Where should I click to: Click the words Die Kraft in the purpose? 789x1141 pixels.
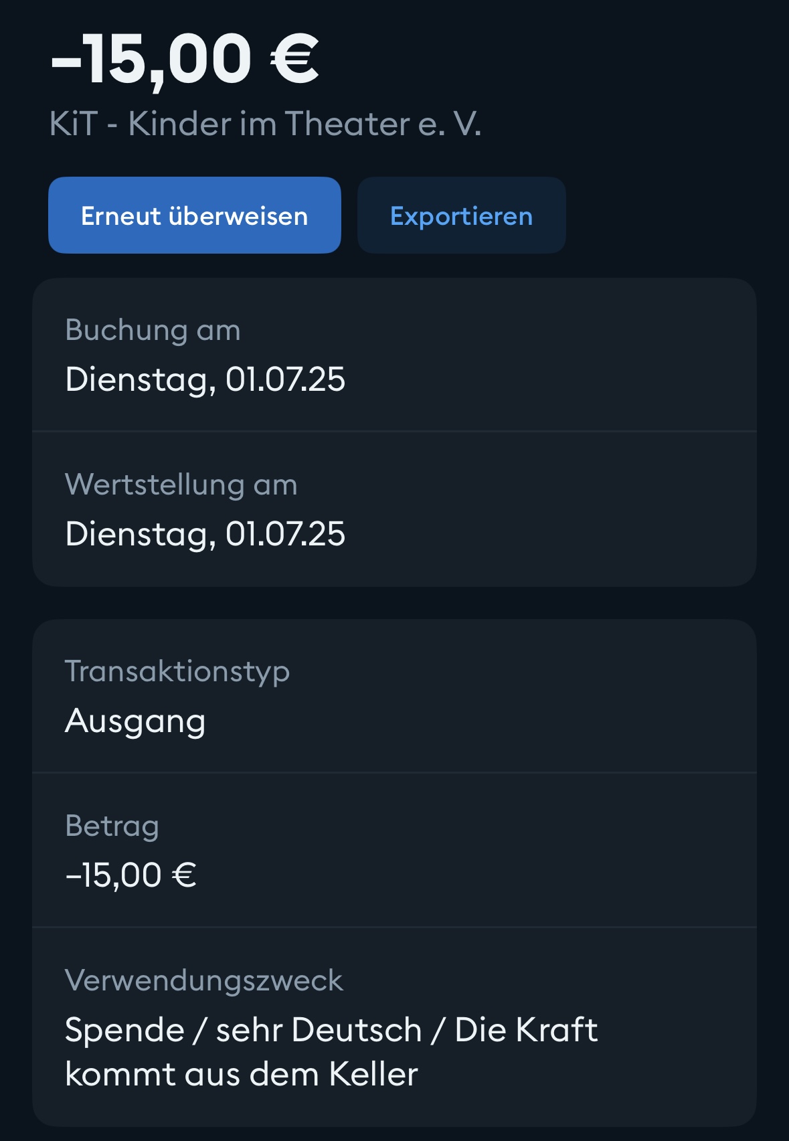(526, 1030)
